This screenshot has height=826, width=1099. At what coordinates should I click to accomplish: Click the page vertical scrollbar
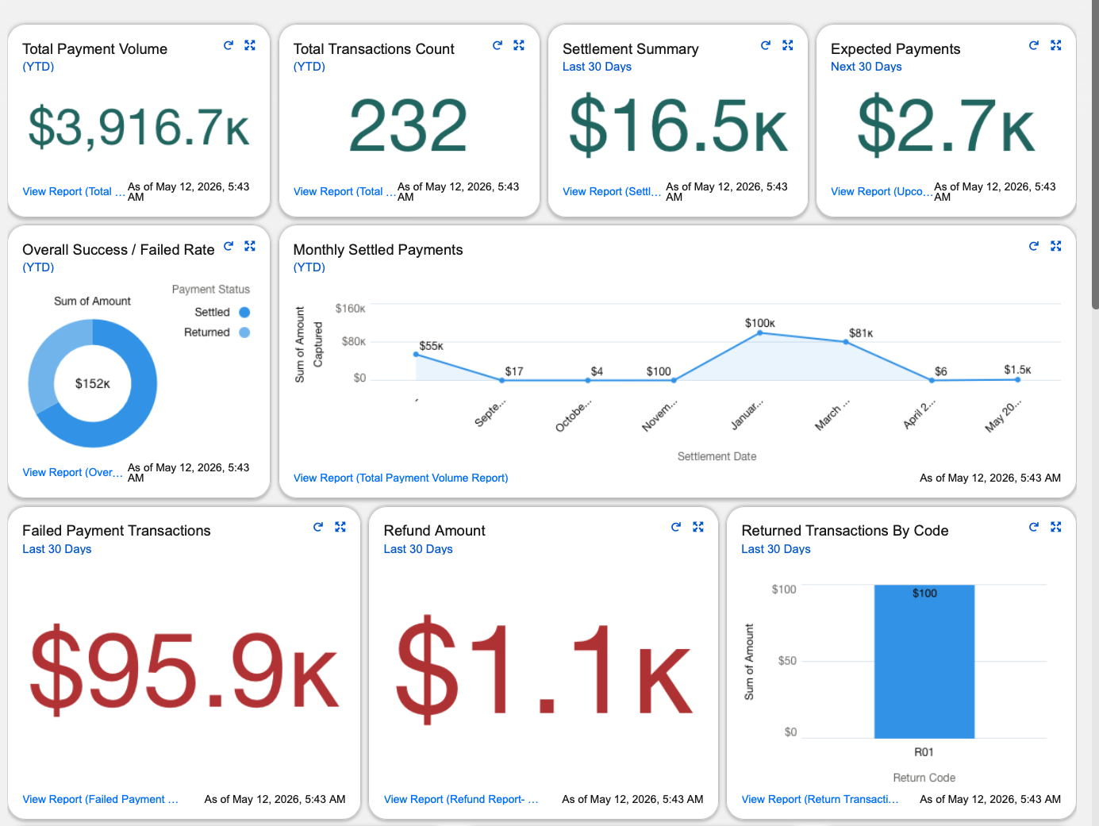(x=1095, y=155)
